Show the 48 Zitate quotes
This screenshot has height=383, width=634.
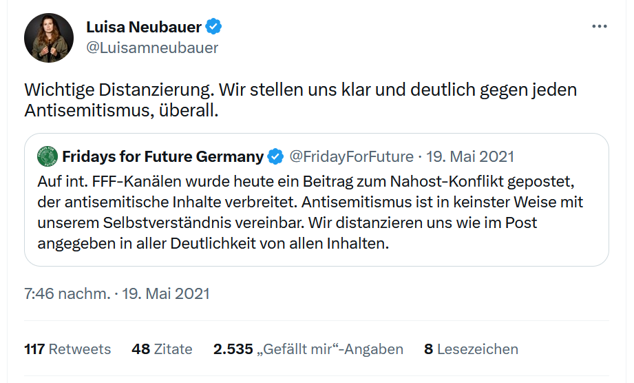(162, 349)
